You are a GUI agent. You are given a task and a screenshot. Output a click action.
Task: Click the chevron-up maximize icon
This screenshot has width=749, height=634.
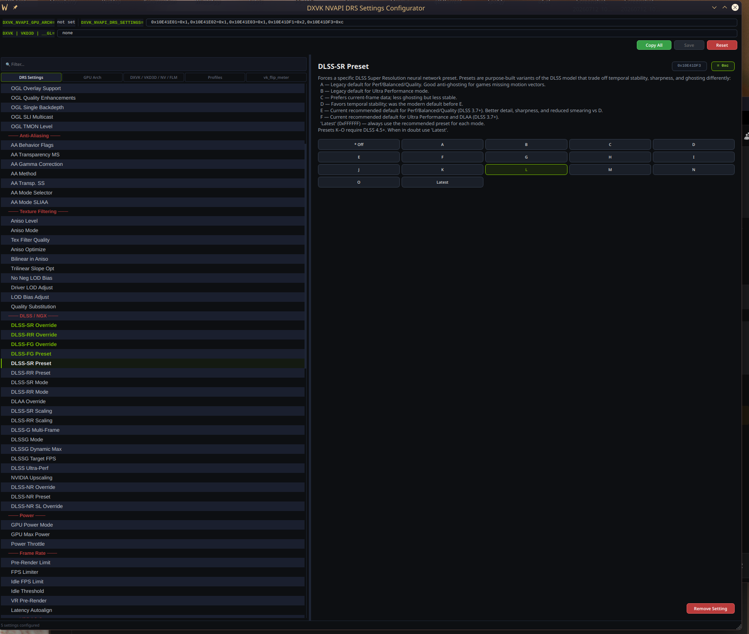725,7
